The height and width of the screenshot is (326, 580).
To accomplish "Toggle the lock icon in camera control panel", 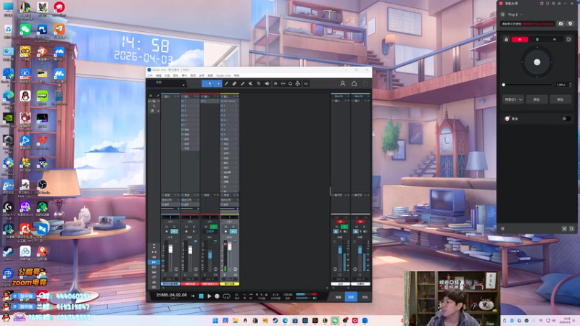I will 506,39.
